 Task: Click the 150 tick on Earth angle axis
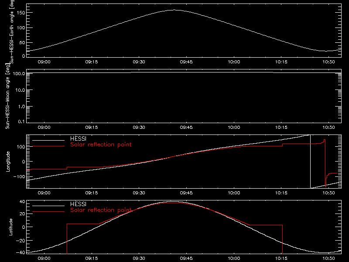coord(21,13)
